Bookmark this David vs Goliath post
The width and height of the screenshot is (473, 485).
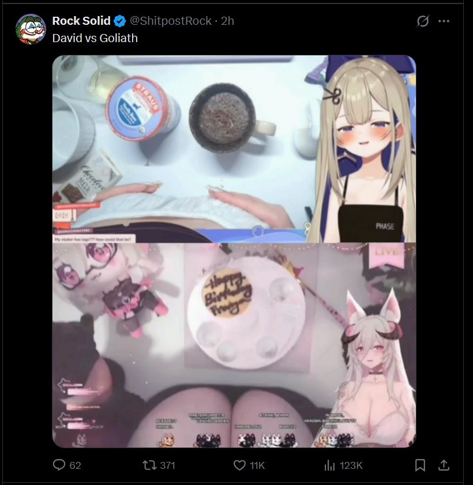(420, 465)
